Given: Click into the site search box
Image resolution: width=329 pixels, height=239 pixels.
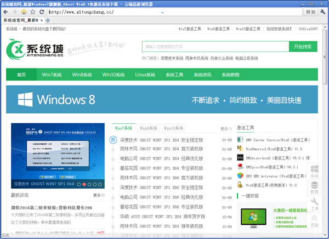Looking at the screenshot, I should 215,47.
